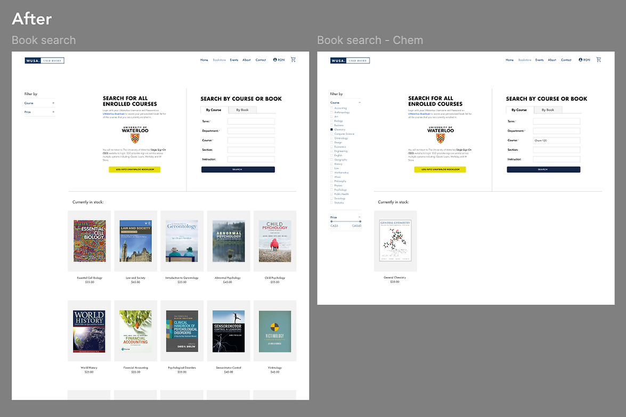
Task: Open the Financial Accounting book cover
Action: click(x=136, y=331)
